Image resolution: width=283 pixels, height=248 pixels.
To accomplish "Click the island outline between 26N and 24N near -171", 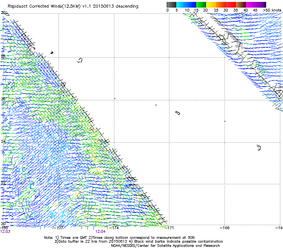I will tap(177, 113).
